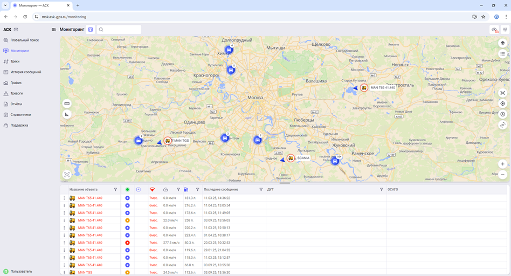
Task: Select the angle measurement tool on map
Action: 67,114
